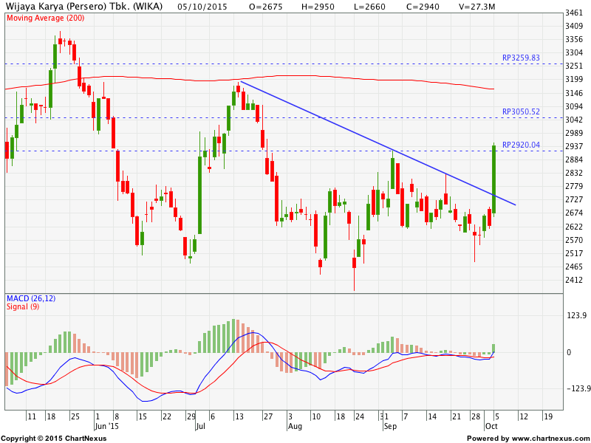Click the Oct month marker on the time axis
Screen dimensions: 591x443
coord(491,426)
